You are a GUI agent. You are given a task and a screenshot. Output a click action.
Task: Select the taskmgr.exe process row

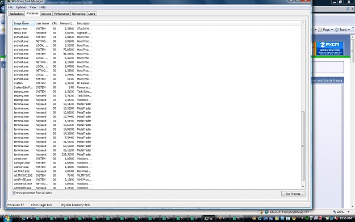(53, 100)
